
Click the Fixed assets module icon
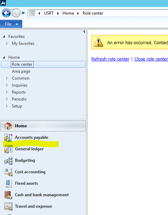(x=8, y=184)
